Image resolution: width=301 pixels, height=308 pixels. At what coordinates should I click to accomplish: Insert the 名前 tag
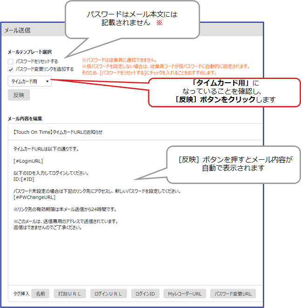pos(40,294)
